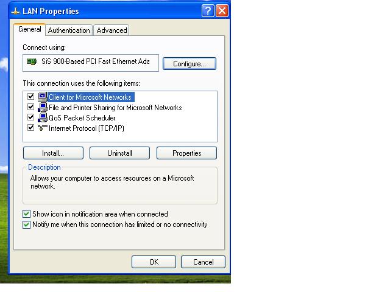The height and width of the screenshot is (292, 390).
Task: Click the Configure... button
Action: [x=190, y=64]
